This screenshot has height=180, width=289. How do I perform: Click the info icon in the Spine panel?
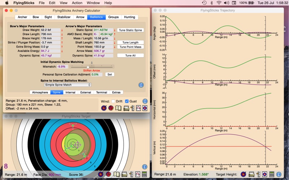pyautogui.click(x=141, y=85)
